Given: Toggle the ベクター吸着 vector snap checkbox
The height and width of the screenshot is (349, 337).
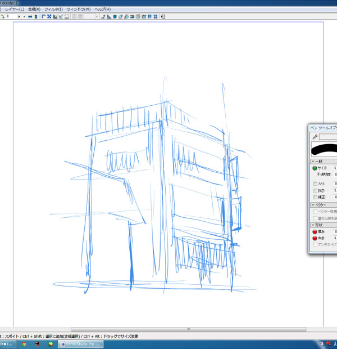Looking at the screenshot, I should tap(315, 212).
